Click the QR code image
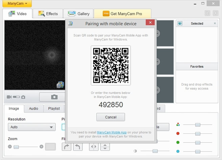This screenshot has height=160, width=222. click(111, 65)
